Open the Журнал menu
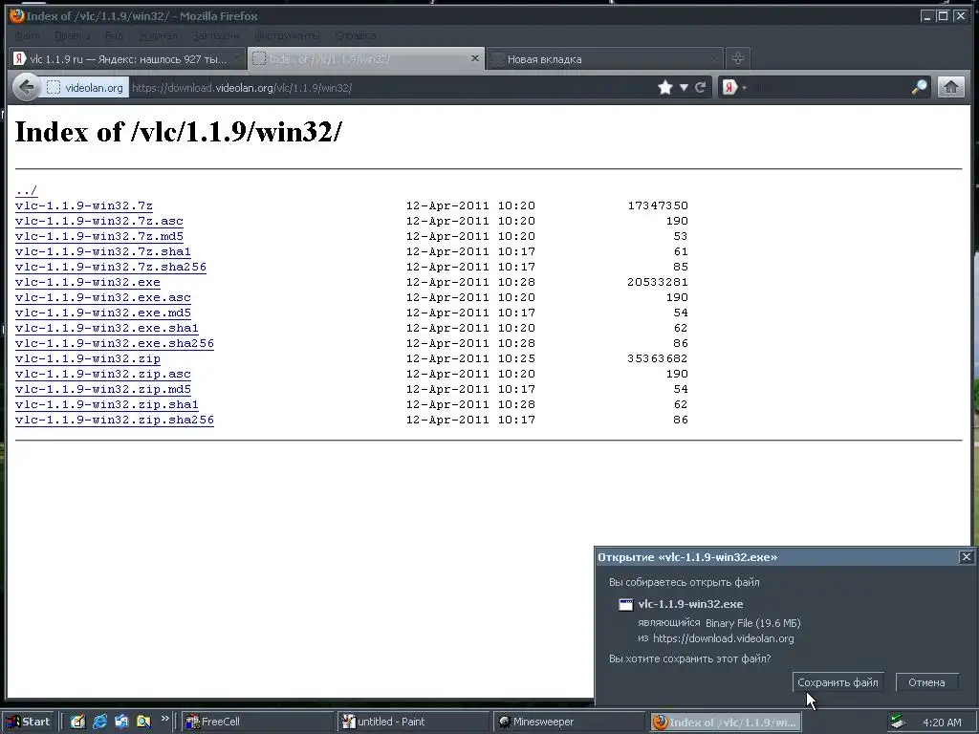The height and width of the screenshot is (734, 979). 158,35
